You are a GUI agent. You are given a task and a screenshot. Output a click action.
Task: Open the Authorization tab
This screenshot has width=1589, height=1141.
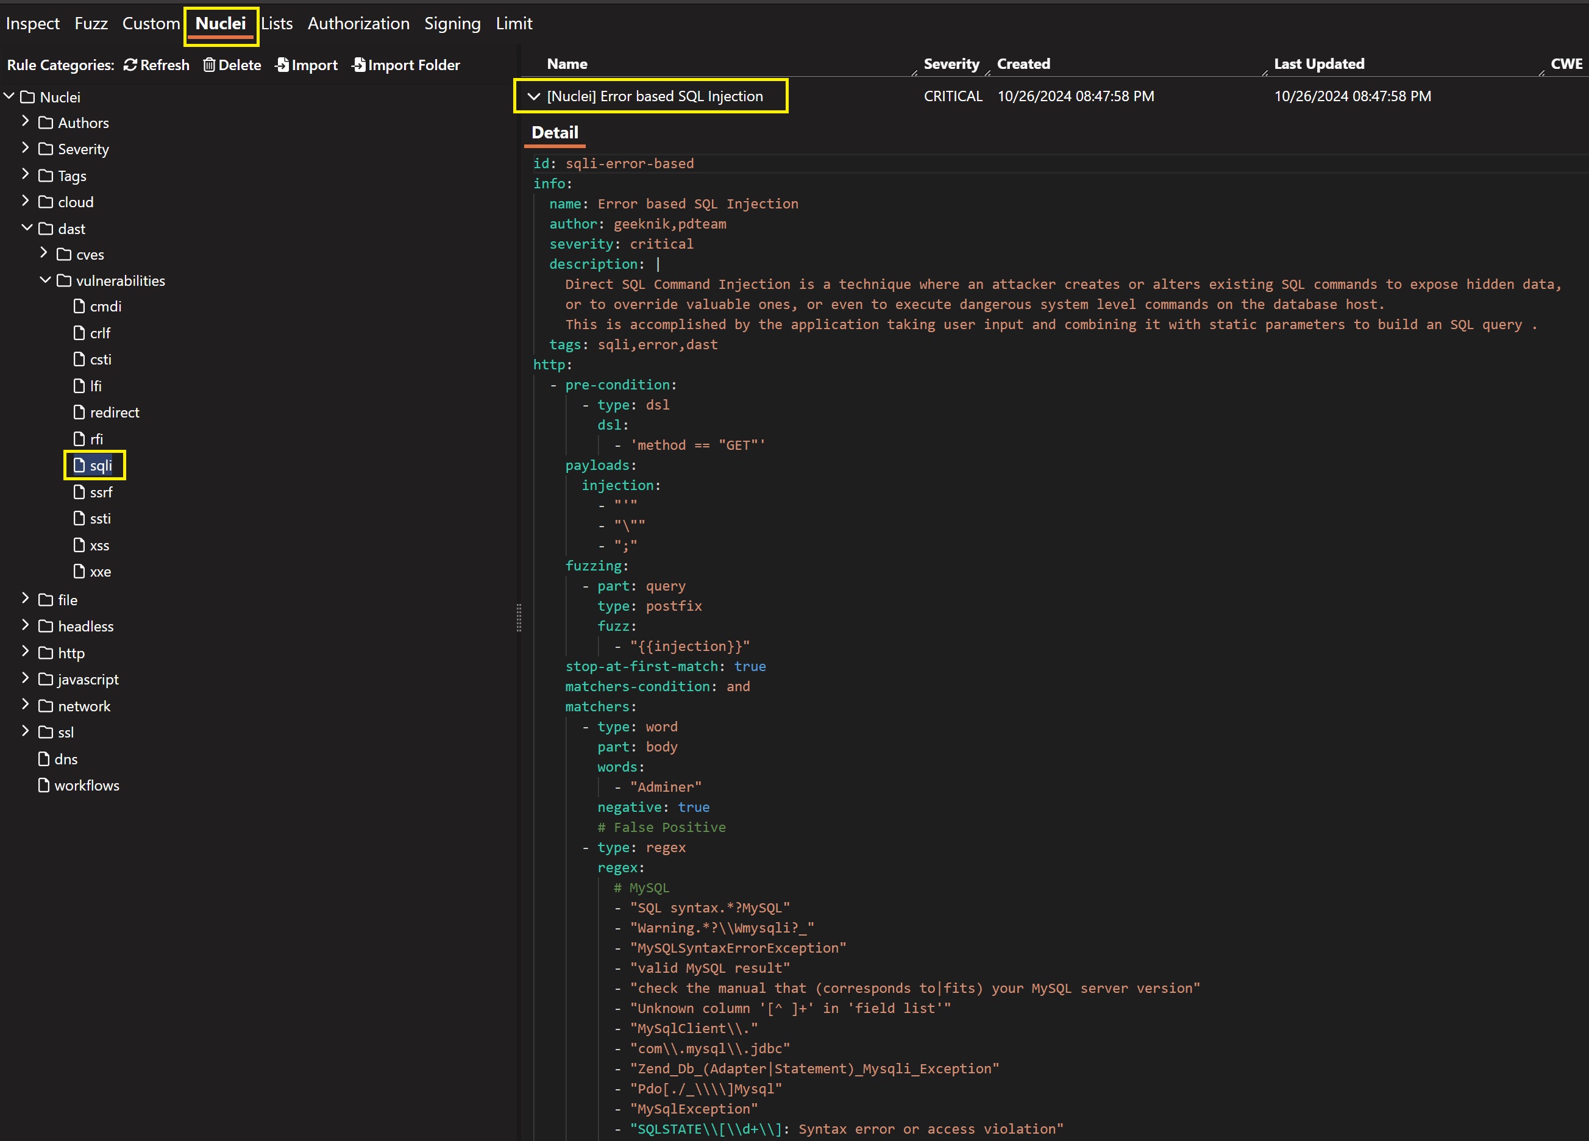point(358,24)
